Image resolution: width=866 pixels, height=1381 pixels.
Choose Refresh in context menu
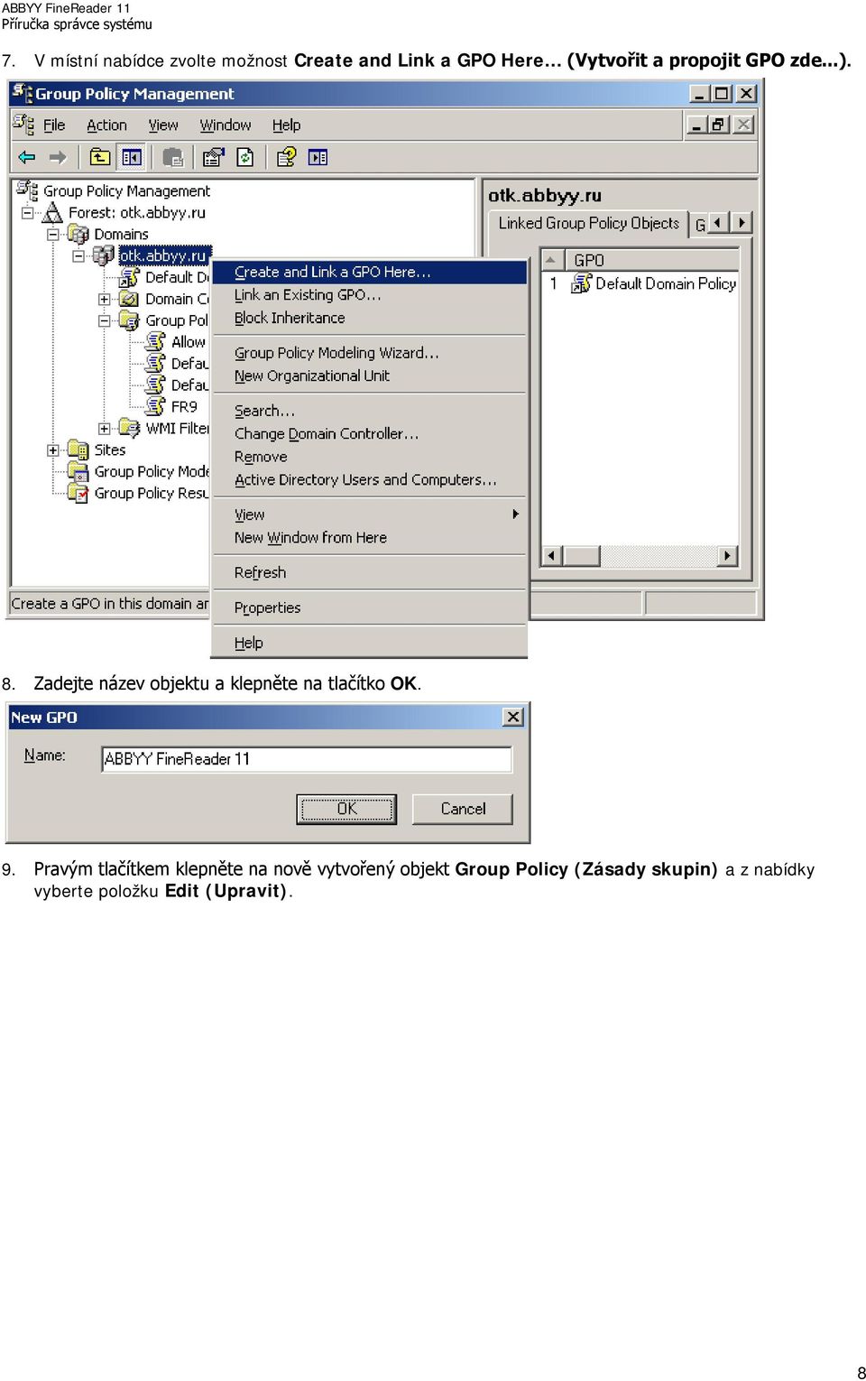369,572
